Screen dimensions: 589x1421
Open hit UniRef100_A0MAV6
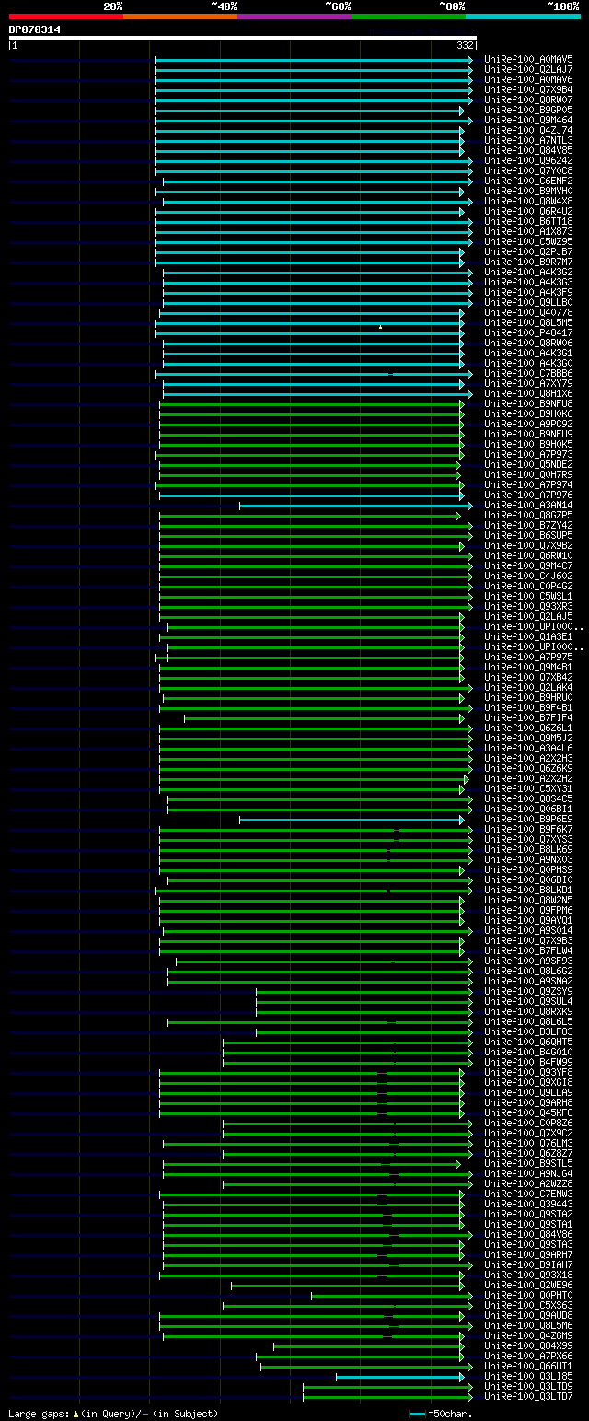coord(528,79)
